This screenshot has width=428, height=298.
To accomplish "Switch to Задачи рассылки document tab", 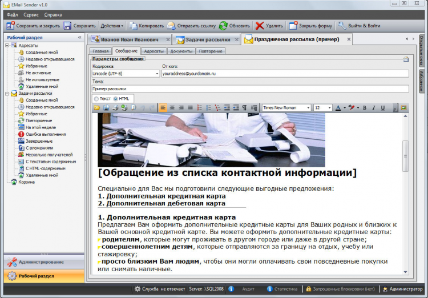I will coord(208,39).
